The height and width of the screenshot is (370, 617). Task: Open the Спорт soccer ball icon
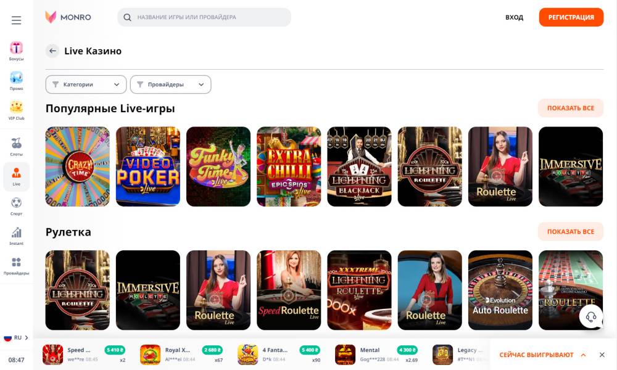[16, 203]
